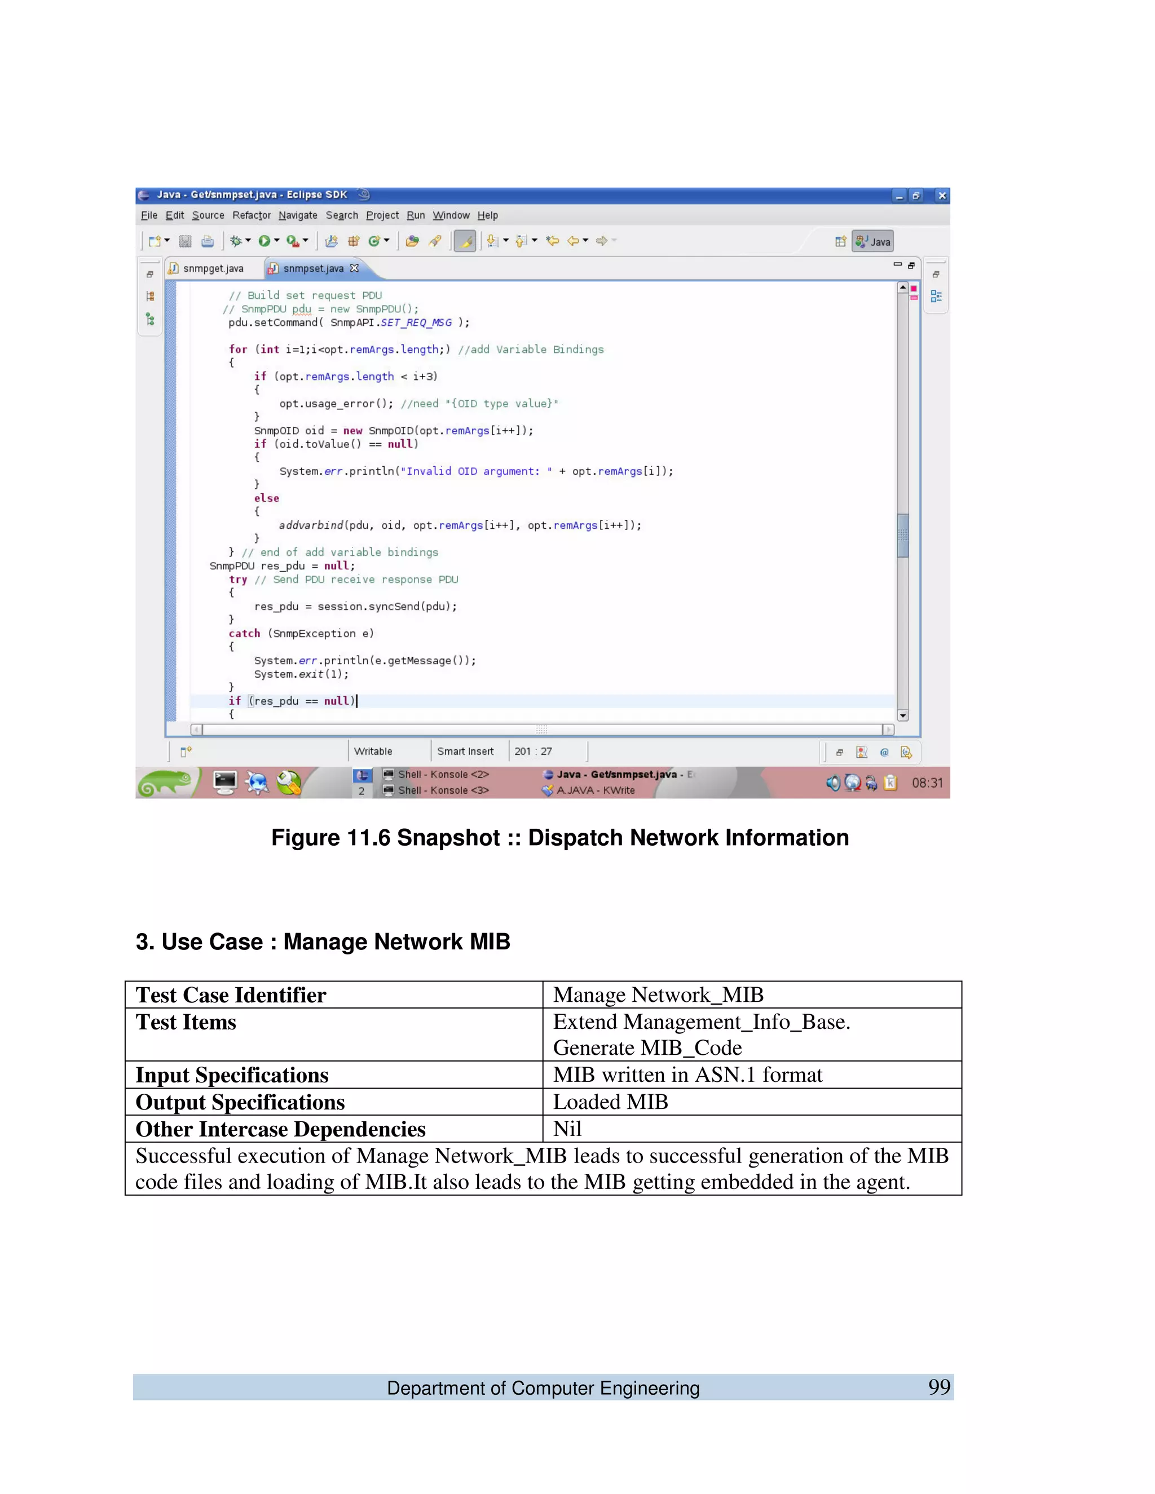The height and width of the screenshot is (1494, 1155).
Task: Open the dropdown beside Previous Annotation
Action: (x=535, y=241)
